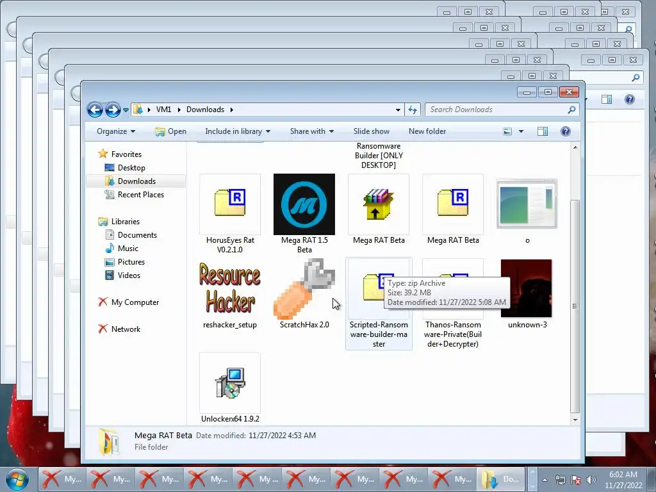Open the taskbar clock showing 6:02 AM
The image size is (656, 492).
click(x=623, y=480)
